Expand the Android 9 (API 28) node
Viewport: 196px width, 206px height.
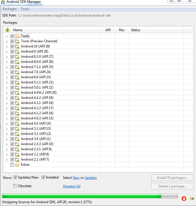coord(7,52)
